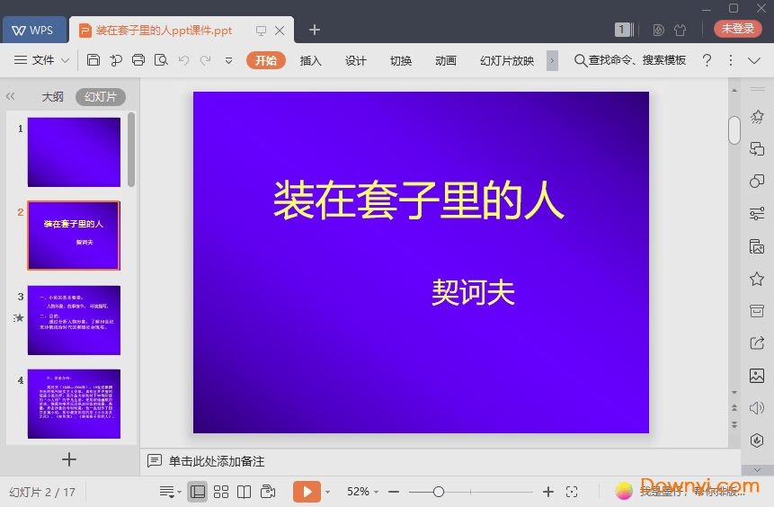Screen dimensions: 774x507
Task: Expand the 52% zoom level dropdown
Action: pos(362,492)
